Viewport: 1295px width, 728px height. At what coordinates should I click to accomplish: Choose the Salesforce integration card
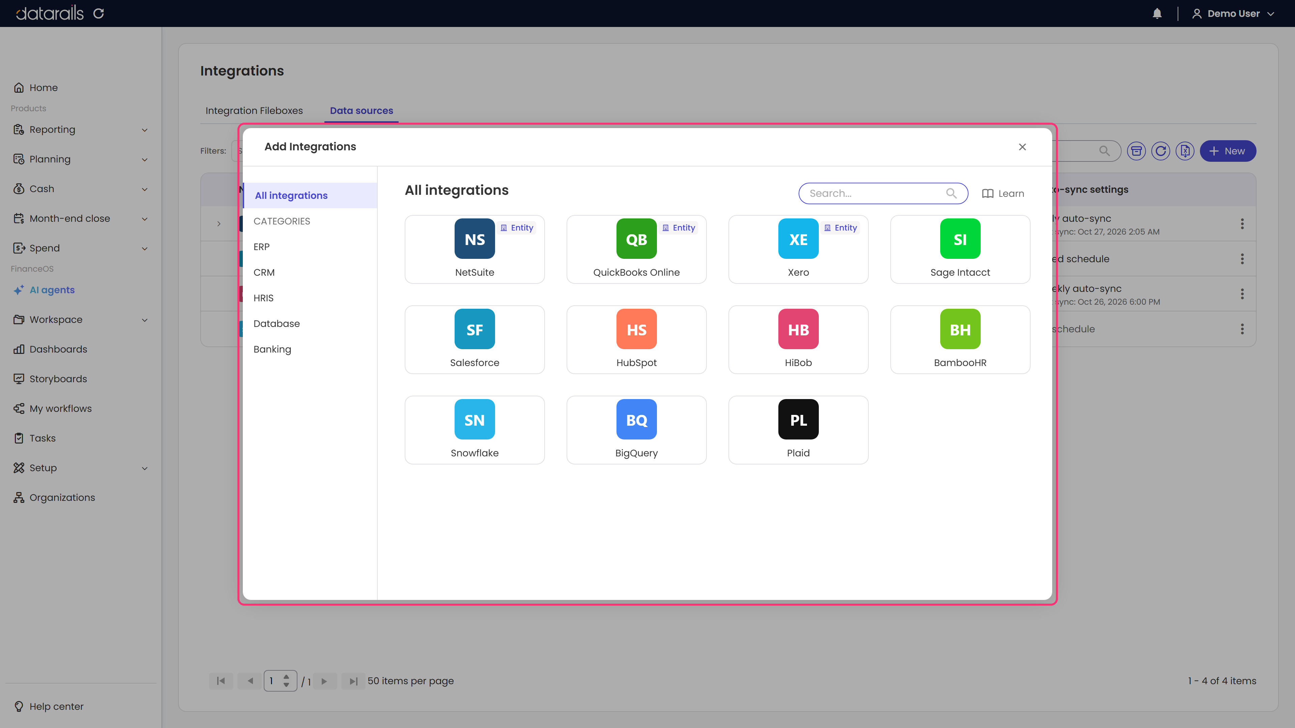click(474, 340)
